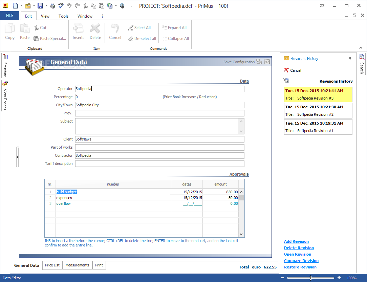The height and width of the screenshot is (282, 367).
Task: Click De-select all in Commands group
Action: 142,38
